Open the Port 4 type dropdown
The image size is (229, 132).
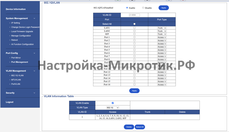pos(162,47)
